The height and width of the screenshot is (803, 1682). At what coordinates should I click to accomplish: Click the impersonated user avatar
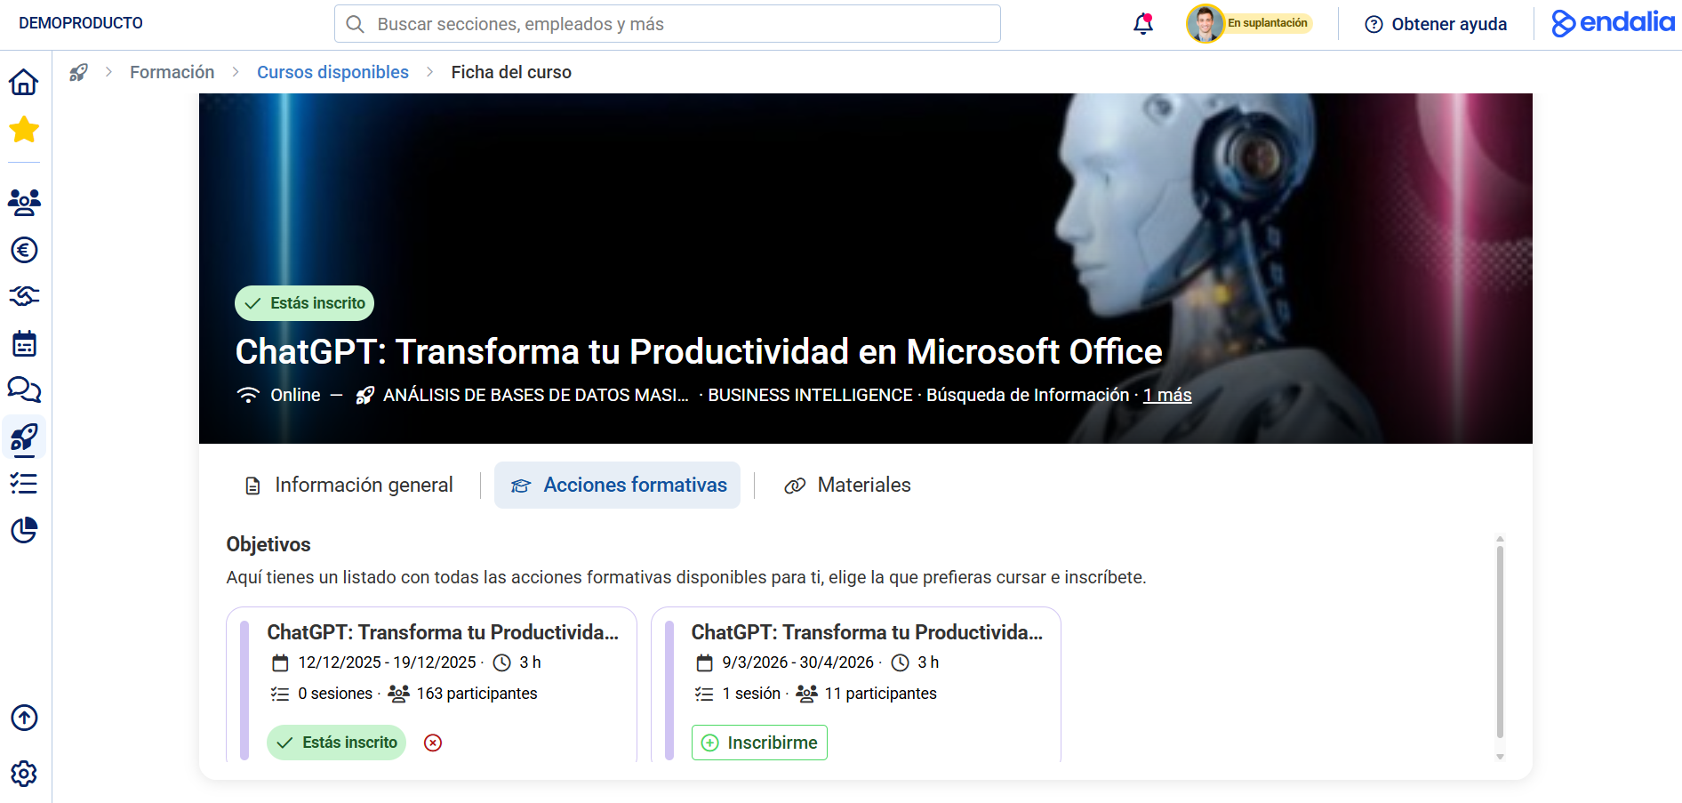click(x=1205, y=23)
